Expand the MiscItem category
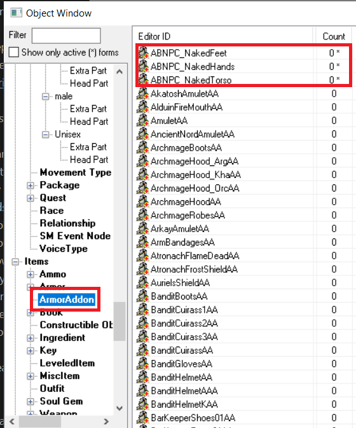 [31, 376]
